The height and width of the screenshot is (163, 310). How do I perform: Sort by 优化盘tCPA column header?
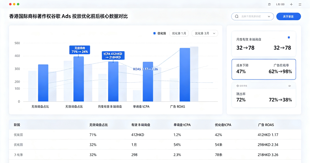(223, 125)
